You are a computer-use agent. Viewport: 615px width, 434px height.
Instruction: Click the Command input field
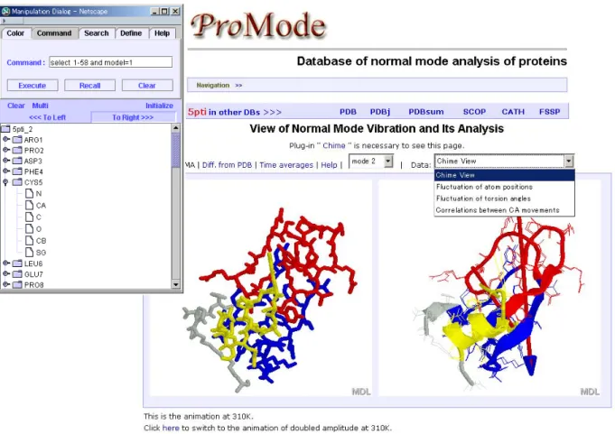tap(110, 62)
